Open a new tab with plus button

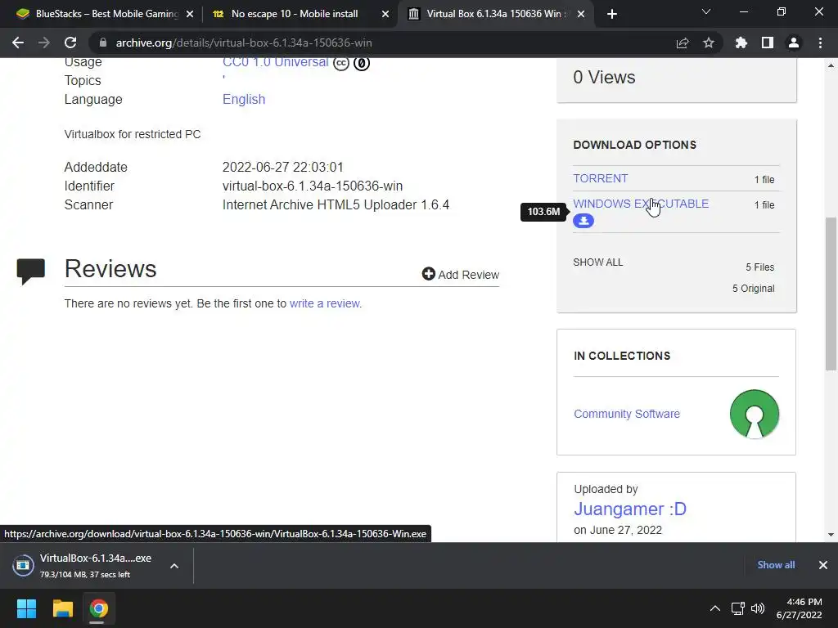612,14
